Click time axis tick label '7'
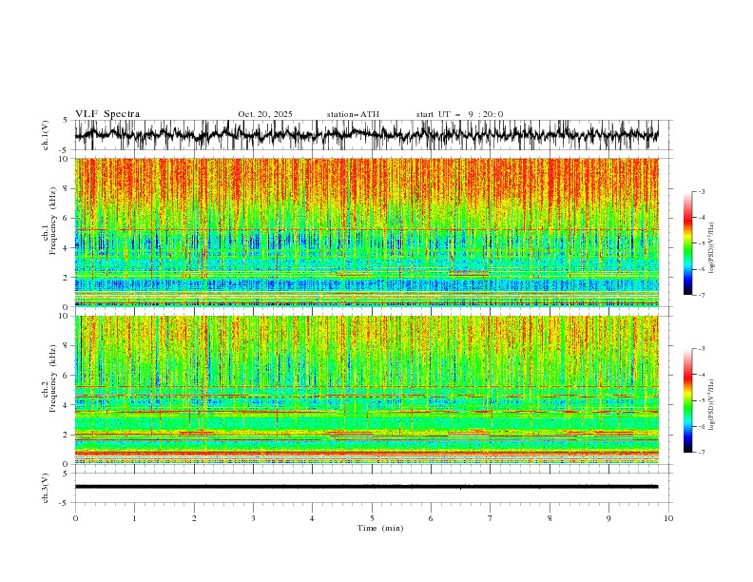Image resolution: width=753 pixels, height=582 pixels. [491, 518]
